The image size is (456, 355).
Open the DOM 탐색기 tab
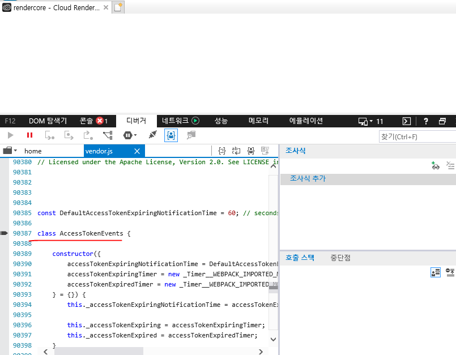(x=48, y=121)
